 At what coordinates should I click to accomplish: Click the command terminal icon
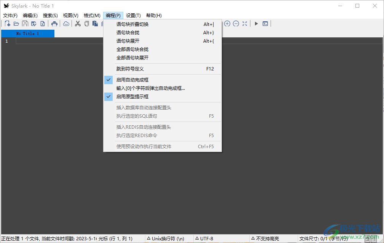pos(265,24)
